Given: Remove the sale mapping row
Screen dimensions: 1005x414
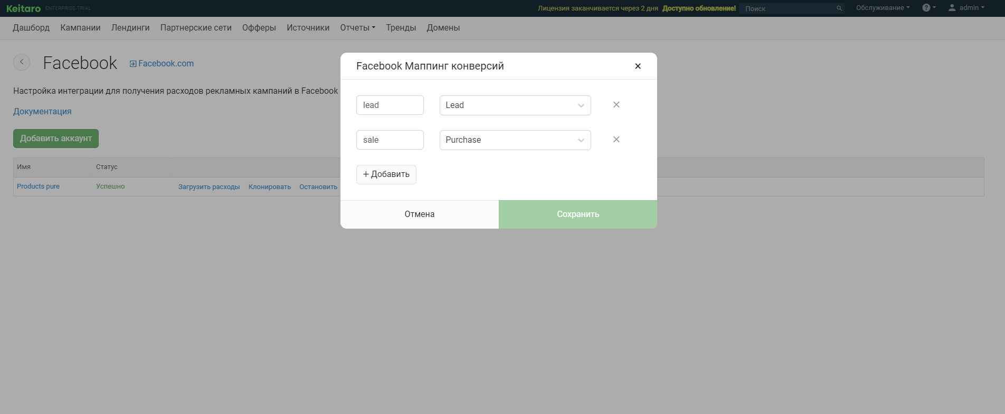Looking at the screenshot, I should tap(616, 140).
